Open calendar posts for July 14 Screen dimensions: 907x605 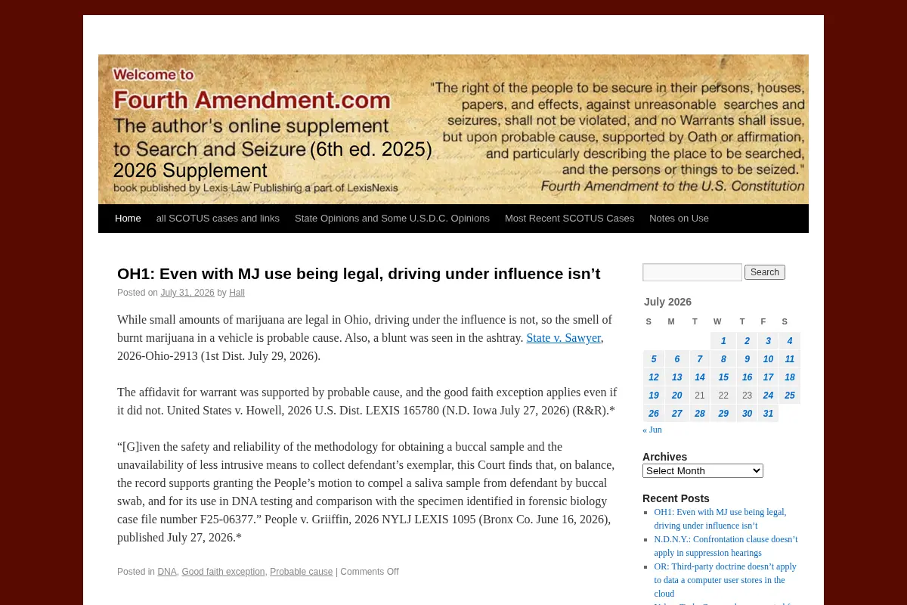[700, 377]
